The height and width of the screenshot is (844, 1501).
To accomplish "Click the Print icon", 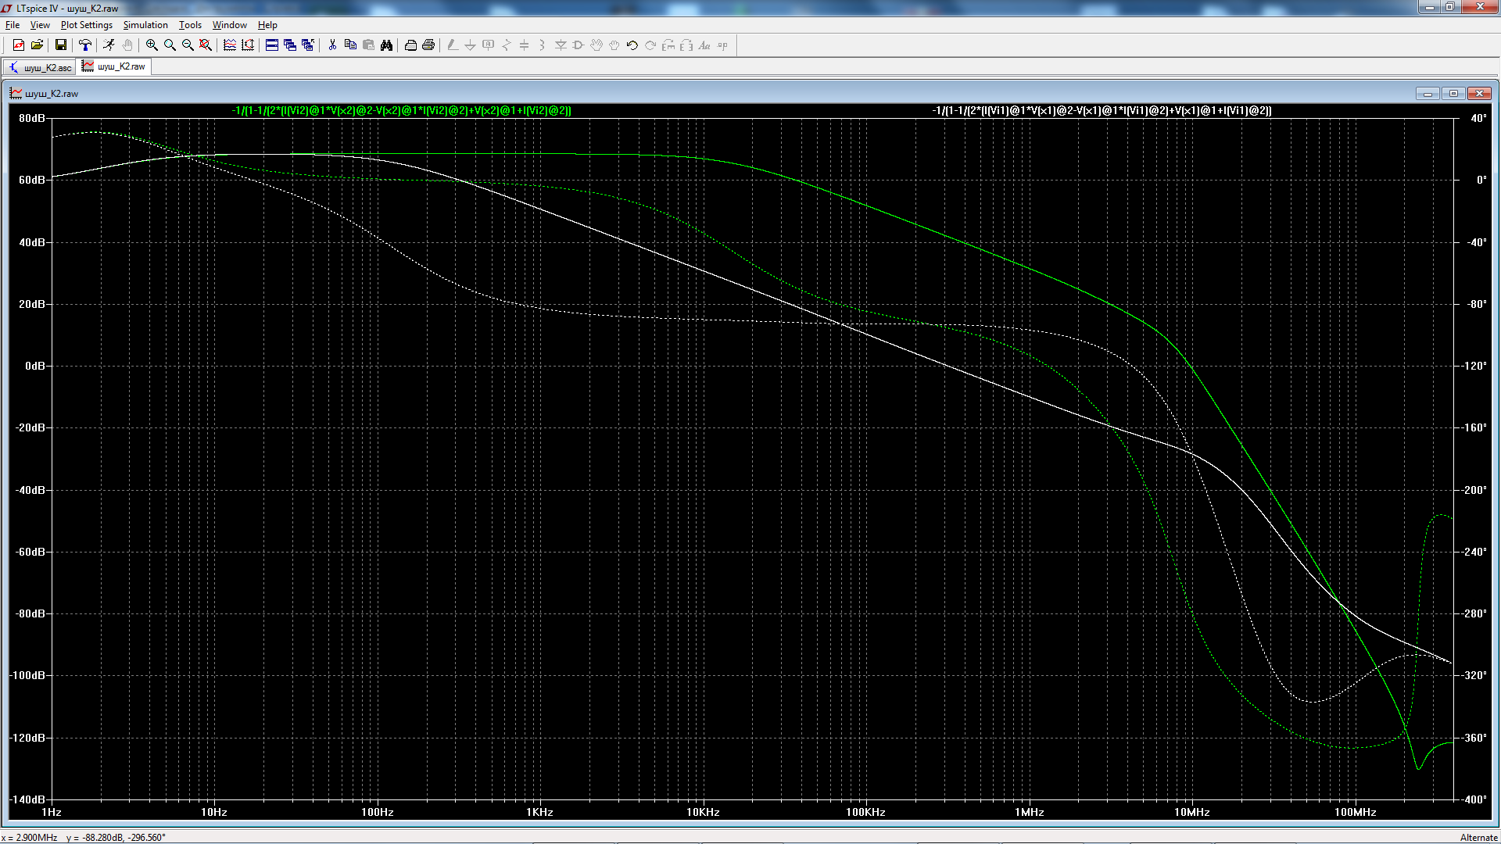I will pos(428,45).
